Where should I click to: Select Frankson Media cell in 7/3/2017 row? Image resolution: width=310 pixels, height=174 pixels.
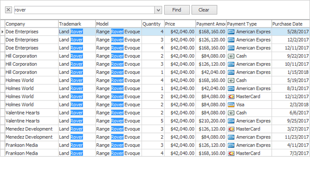click(31, 153)
